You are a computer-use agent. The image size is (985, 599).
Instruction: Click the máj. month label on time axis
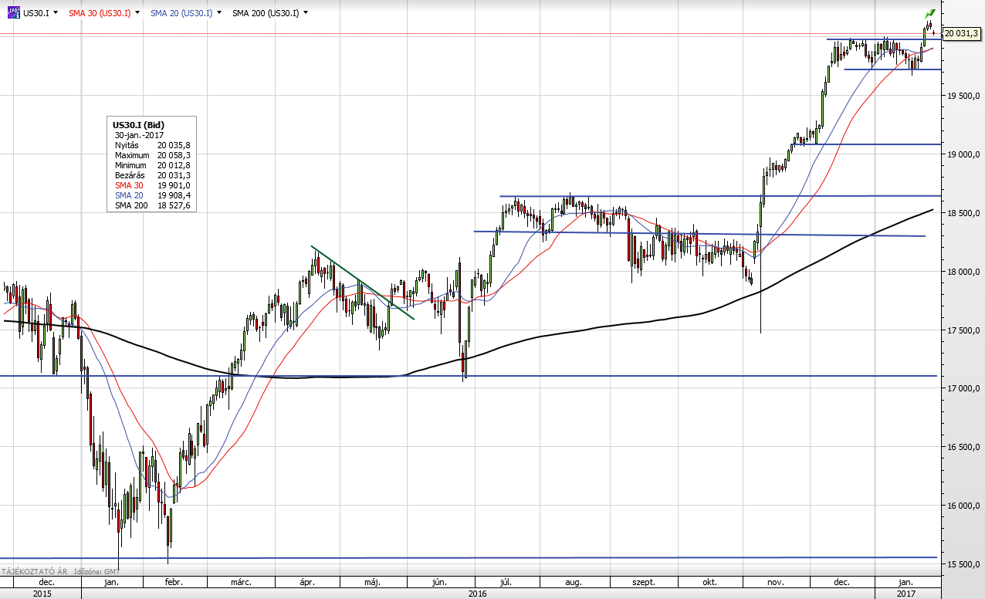374,582
